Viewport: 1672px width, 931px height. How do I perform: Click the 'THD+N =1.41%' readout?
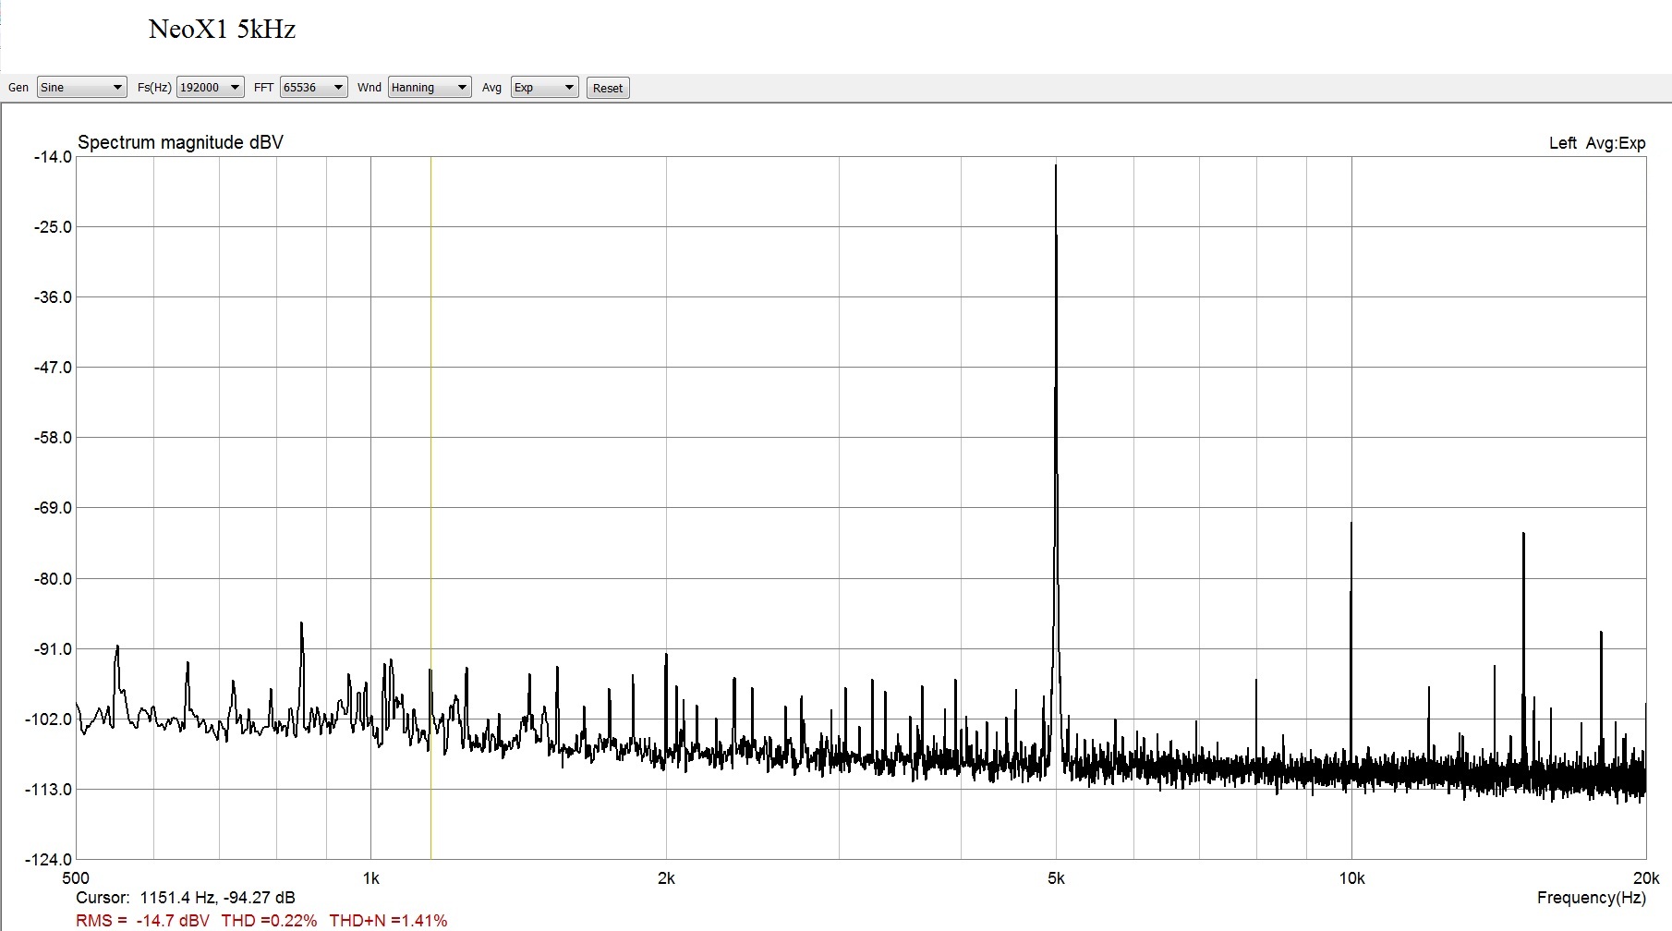pyautogui.click(x=388, y=921)
